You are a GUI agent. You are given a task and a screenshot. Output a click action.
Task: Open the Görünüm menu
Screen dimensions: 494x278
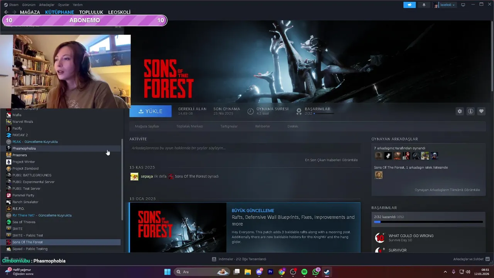29,5
